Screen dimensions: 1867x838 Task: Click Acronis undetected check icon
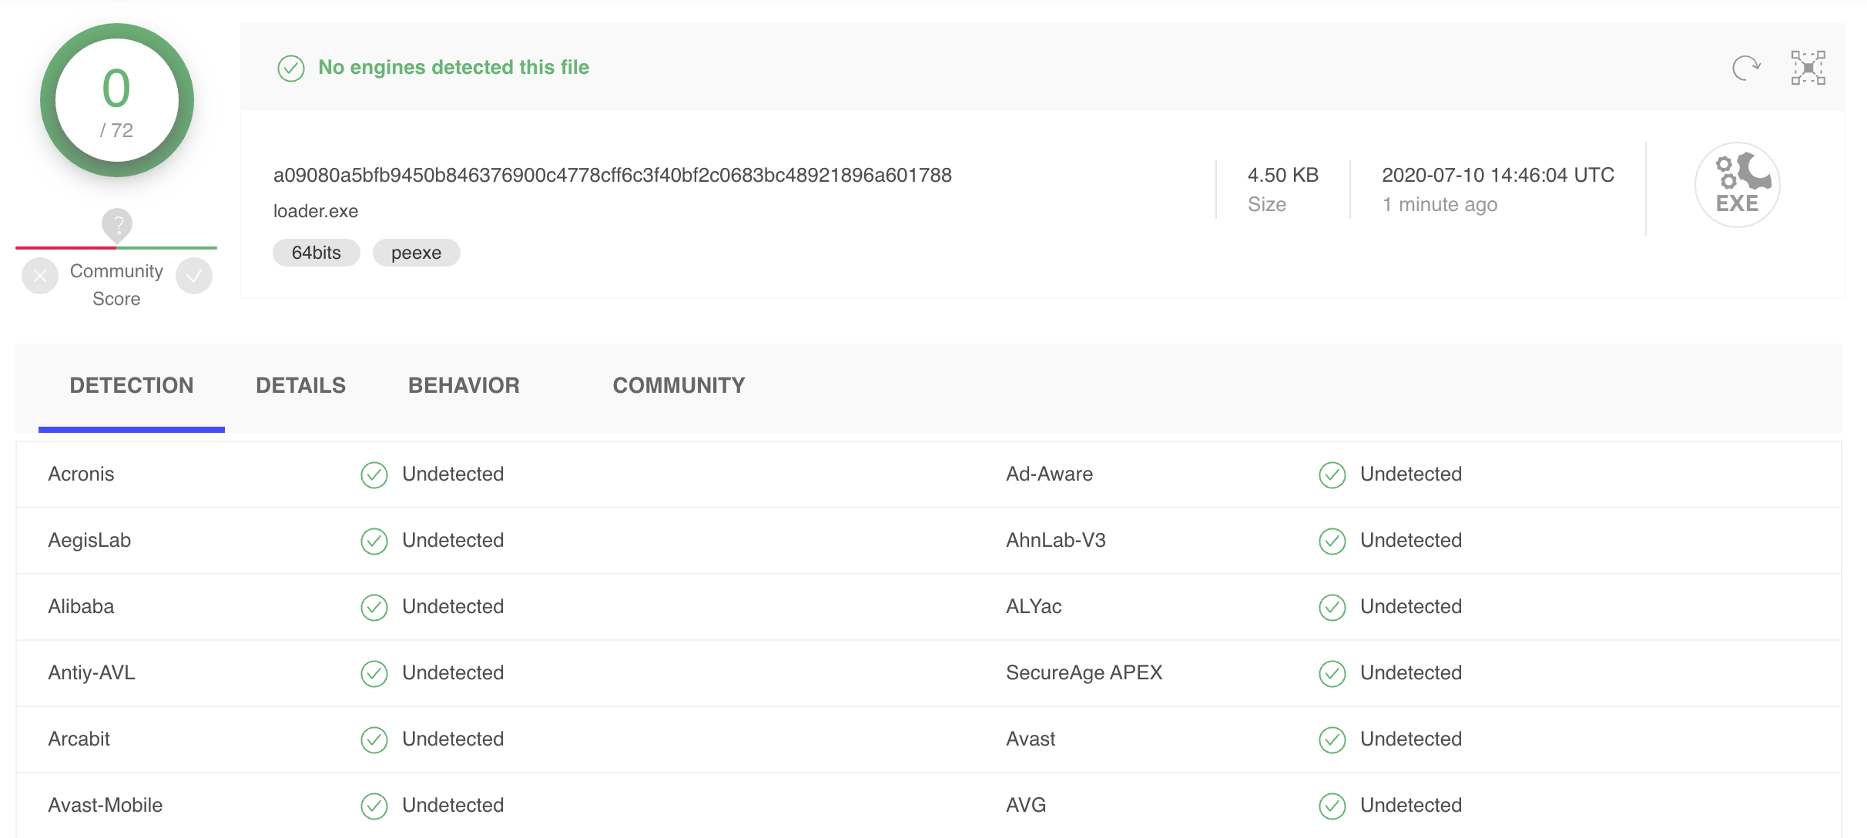coord(374,475)
